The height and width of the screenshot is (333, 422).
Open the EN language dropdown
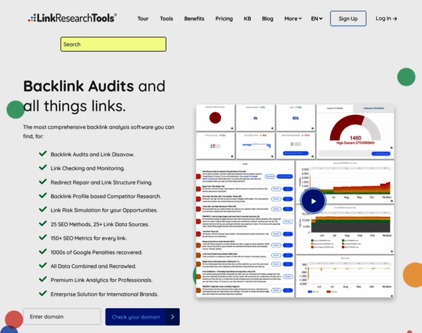[316, 18]
